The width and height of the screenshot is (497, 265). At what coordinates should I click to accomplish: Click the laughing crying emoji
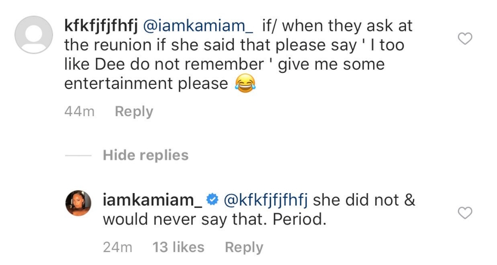[245, 83]
